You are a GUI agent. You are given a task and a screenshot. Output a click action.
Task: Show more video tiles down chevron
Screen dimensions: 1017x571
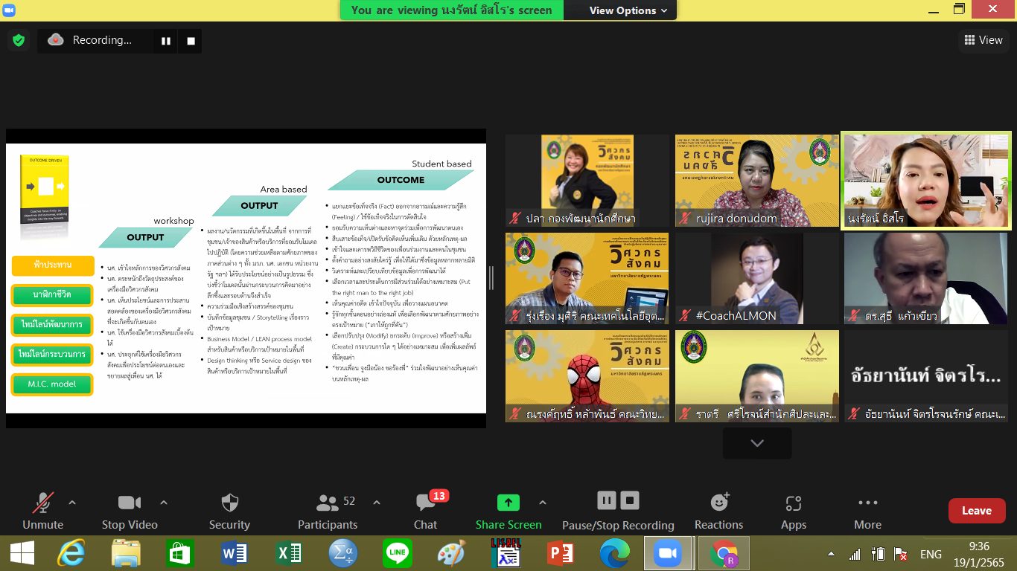[757, 443]
